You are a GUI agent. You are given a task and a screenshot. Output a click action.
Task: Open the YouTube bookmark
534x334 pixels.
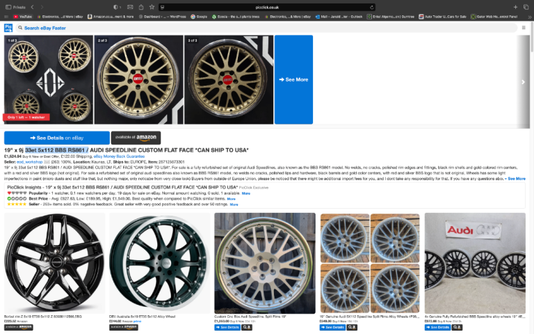pyautogui.click(x=23, y=17)
